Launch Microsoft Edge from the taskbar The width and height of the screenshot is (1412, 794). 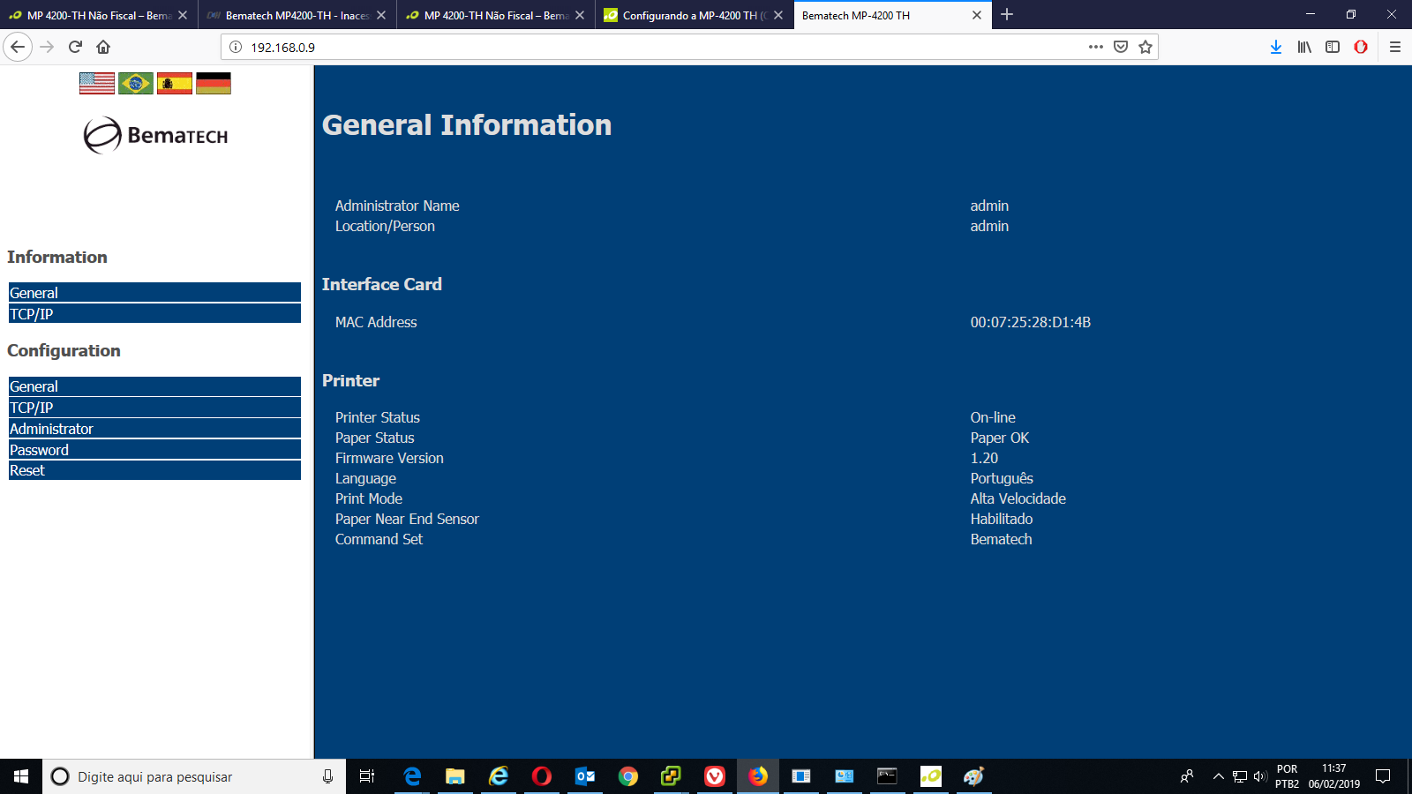click(x=412, y=776)
